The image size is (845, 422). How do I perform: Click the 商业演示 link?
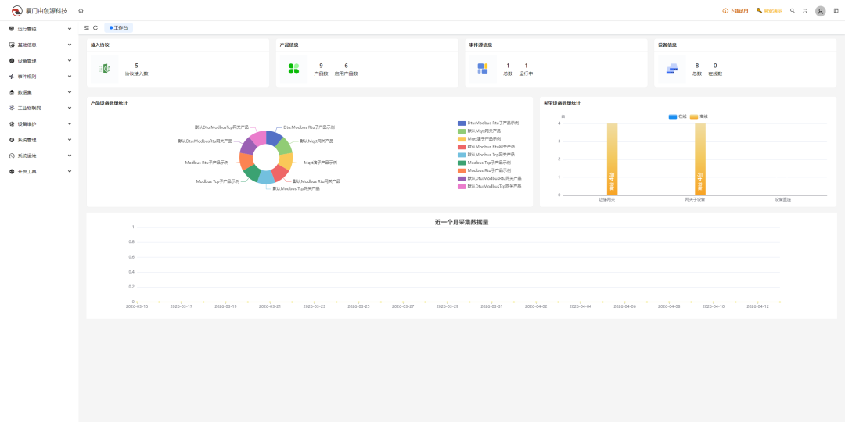pyautogui.click(x=769, y=11)
